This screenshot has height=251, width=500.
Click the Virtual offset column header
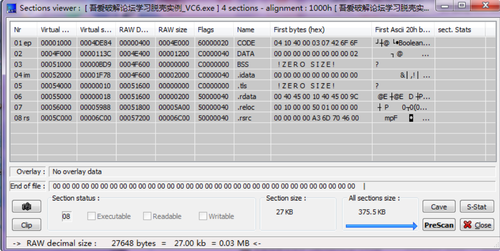(57, 30)
